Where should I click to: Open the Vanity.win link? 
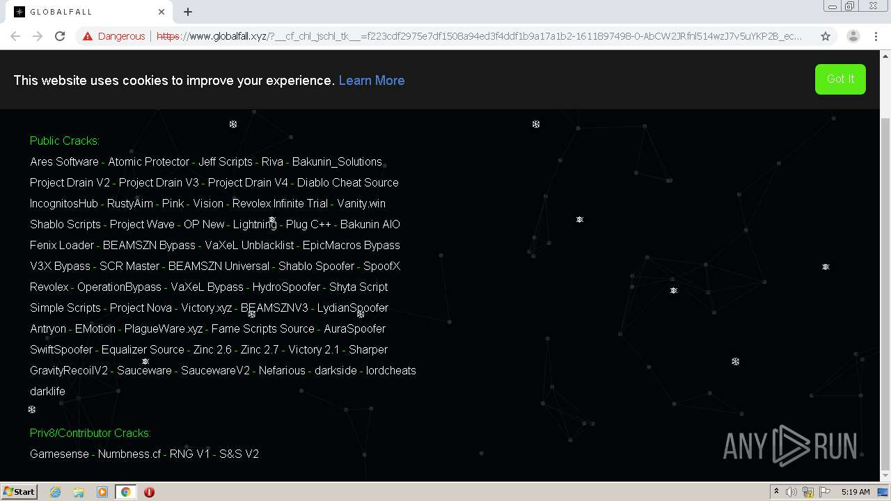361,203
